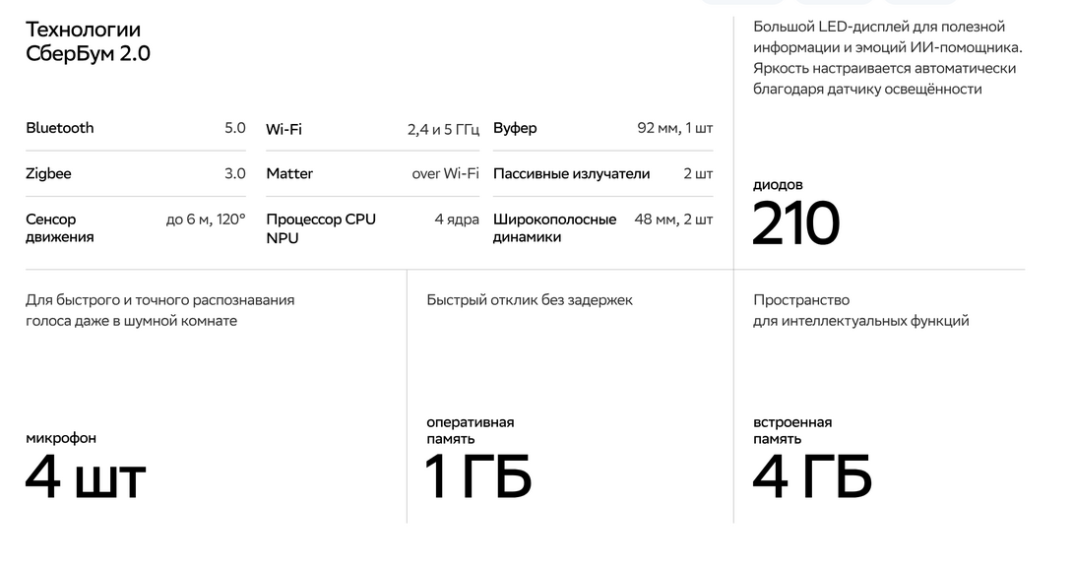
Task: Select the "2,4 и 5 ГГц" value
Action: (x=443, y=129)
